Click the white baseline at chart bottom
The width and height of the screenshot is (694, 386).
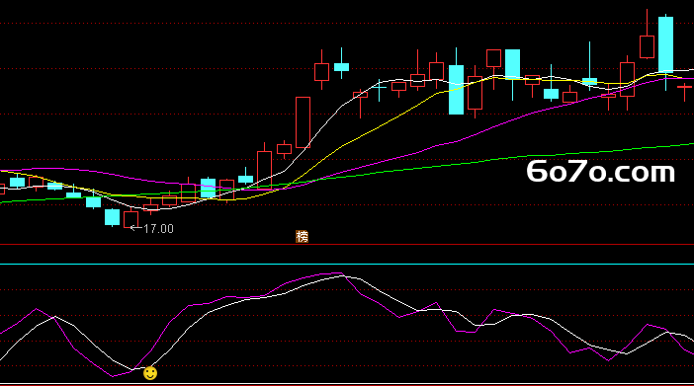click(347, 383)
